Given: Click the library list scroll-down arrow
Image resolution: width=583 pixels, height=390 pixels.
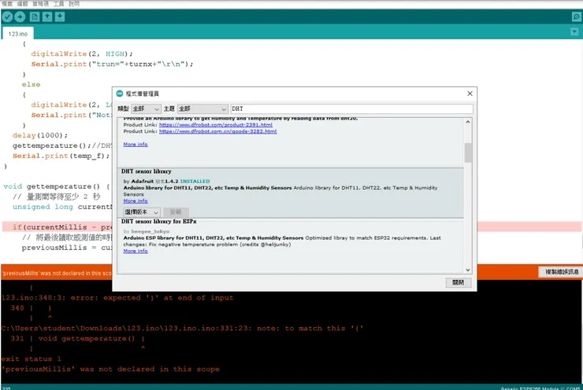Looking at the screenshot, I should pos(468,270).
